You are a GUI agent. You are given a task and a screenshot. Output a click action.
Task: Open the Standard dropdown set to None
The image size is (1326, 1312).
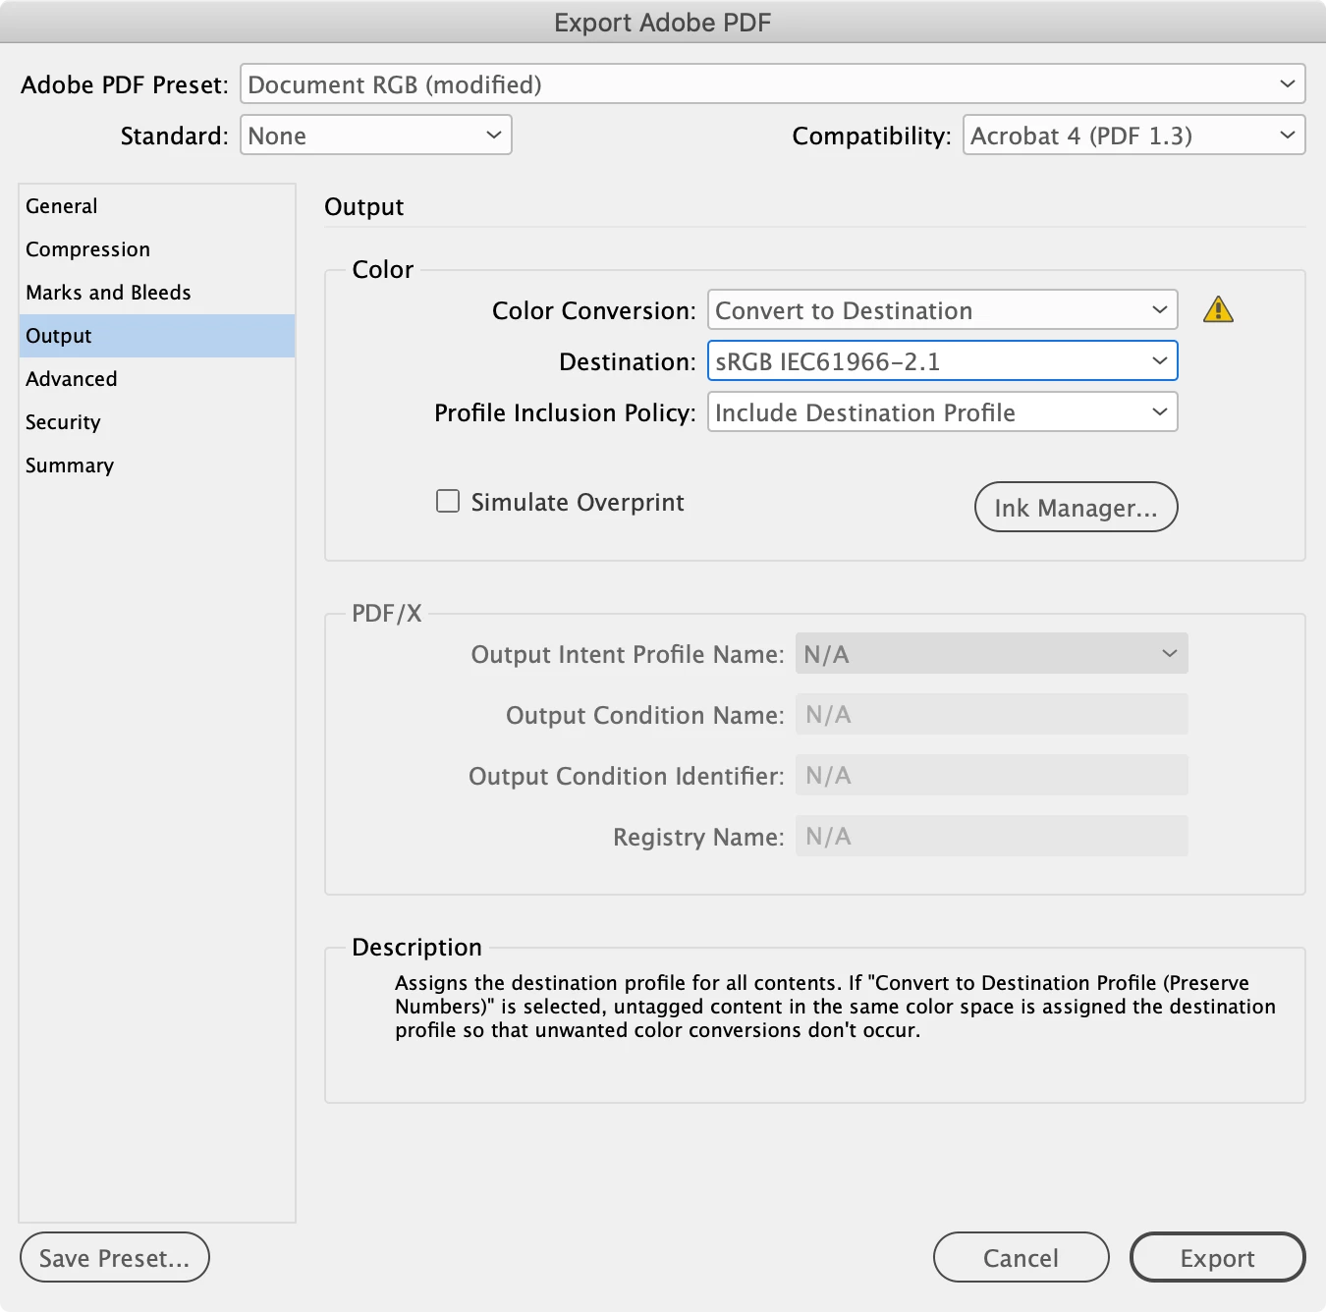[x=376, y=136]
